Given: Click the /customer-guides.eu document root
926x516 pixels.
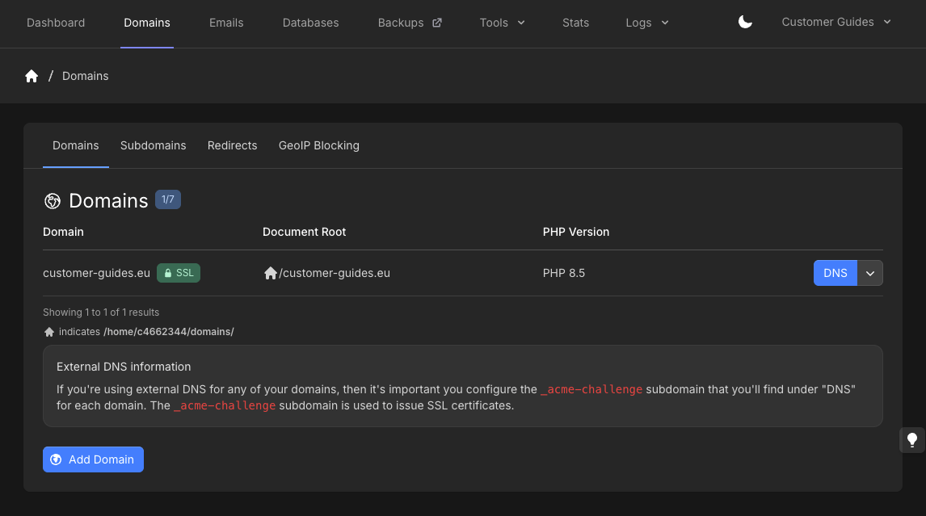Looking at the screenshot, I should [x=335, y=273].
